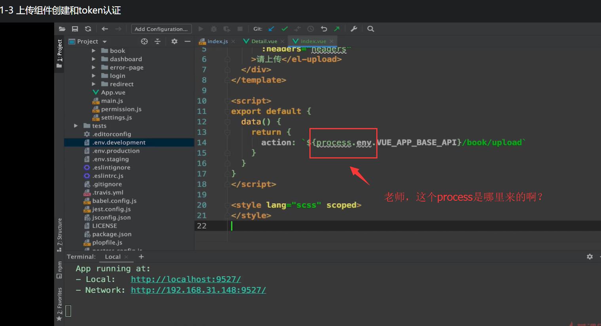Select the .env.staging file
The image size is (601, 326).
[110, 159]
